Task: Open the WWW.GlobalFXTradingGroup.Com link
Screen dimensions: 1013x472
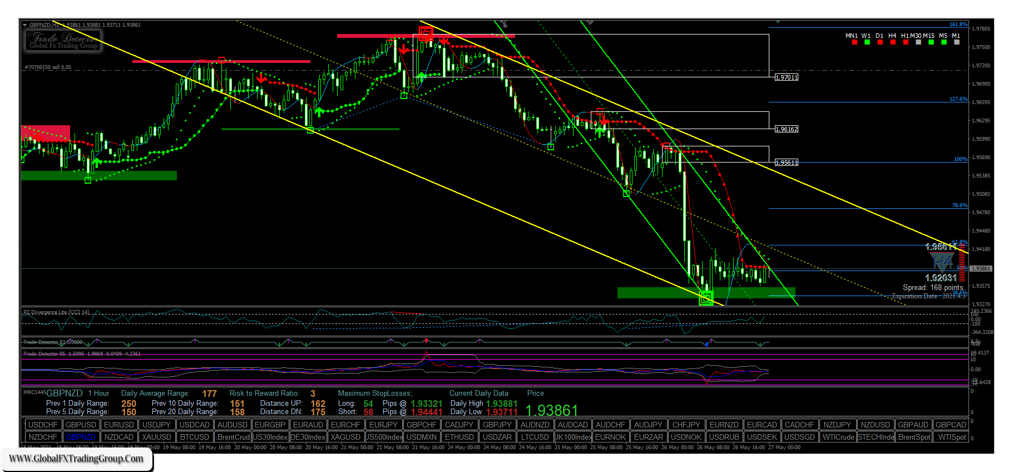Action: pyautogui.click(x=76, y=459)
